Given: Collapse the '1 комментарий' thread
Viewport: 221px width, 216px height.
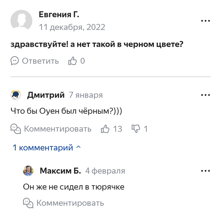Looking at the screenshot, I should point(43,147).
